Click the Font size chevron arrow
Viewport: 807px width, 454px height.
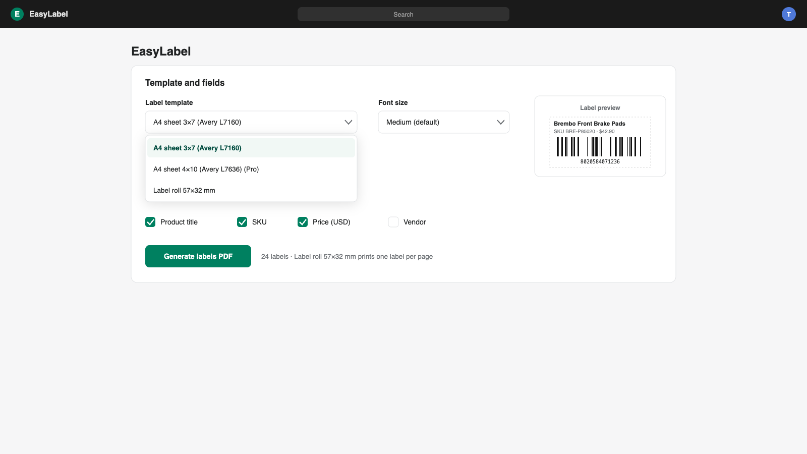pyautogui.click(x=500, y=122)
